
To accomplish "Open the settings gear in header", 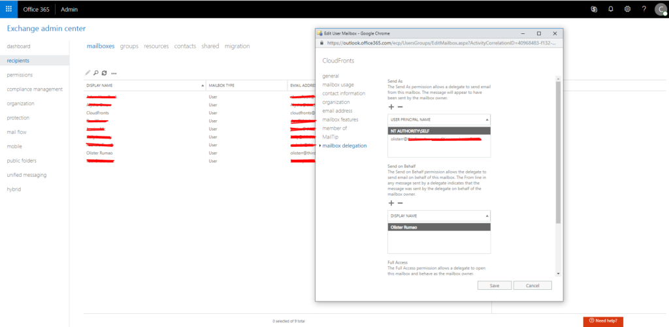I will point(627,9).
